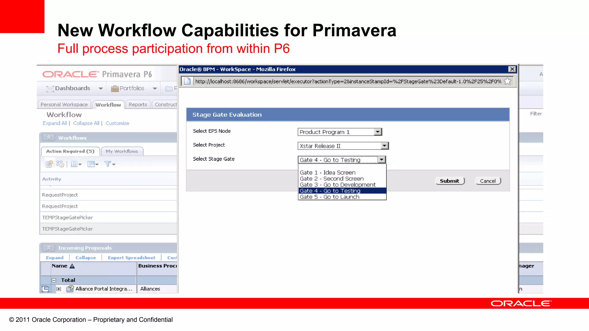Click the sort arrow next to Name column
The image size is (589, 331).
click(72, 266)
